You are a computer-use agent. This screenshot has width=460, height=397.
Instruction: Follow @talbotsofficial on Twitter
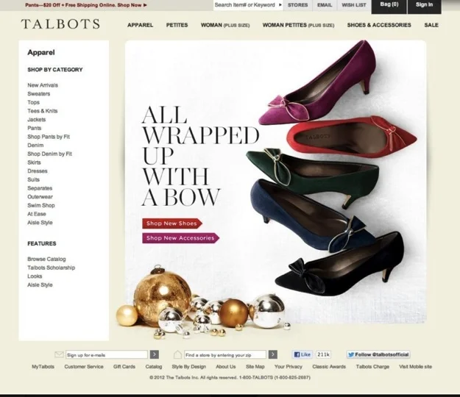pos(378,354)
